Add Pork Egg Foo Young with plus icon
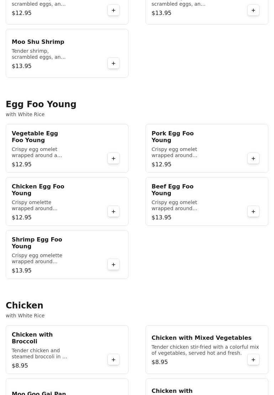Viewport: 274px width, 395px height. coord(253,158)
